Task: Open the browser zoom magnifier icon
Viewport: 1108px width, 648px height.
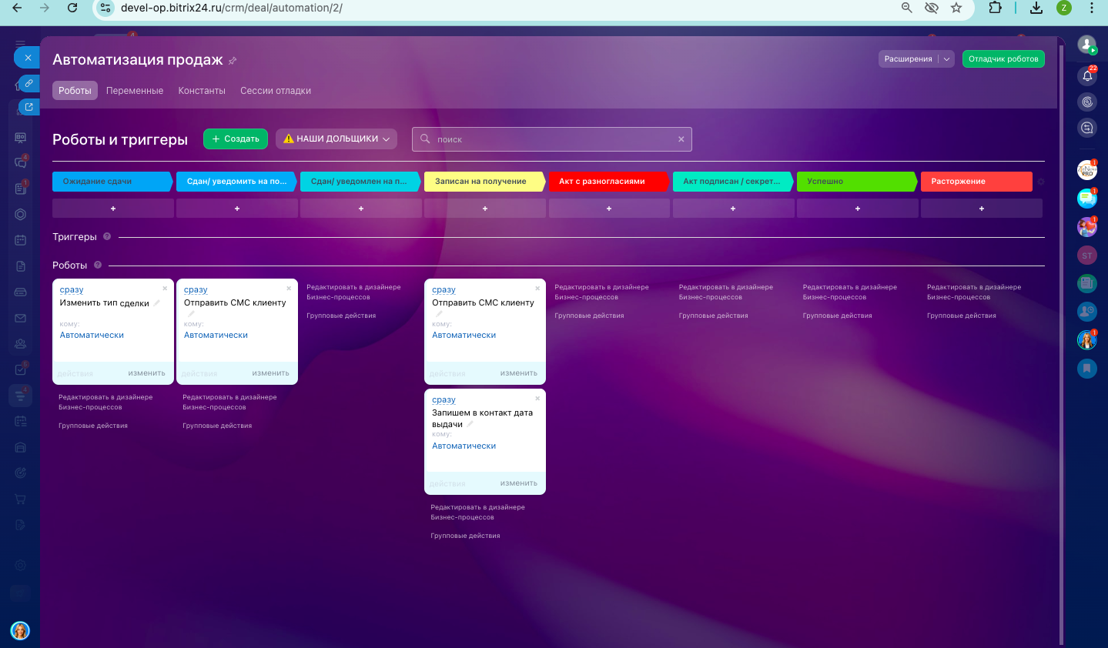Action: pos(907,8)
